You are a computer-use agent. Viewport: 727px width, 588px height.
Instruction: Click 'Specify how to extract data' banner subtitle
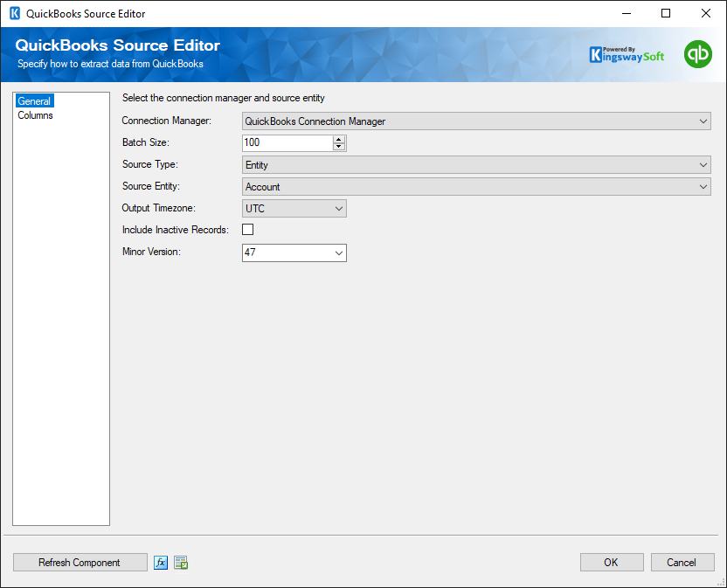click(x=110, y=64)
